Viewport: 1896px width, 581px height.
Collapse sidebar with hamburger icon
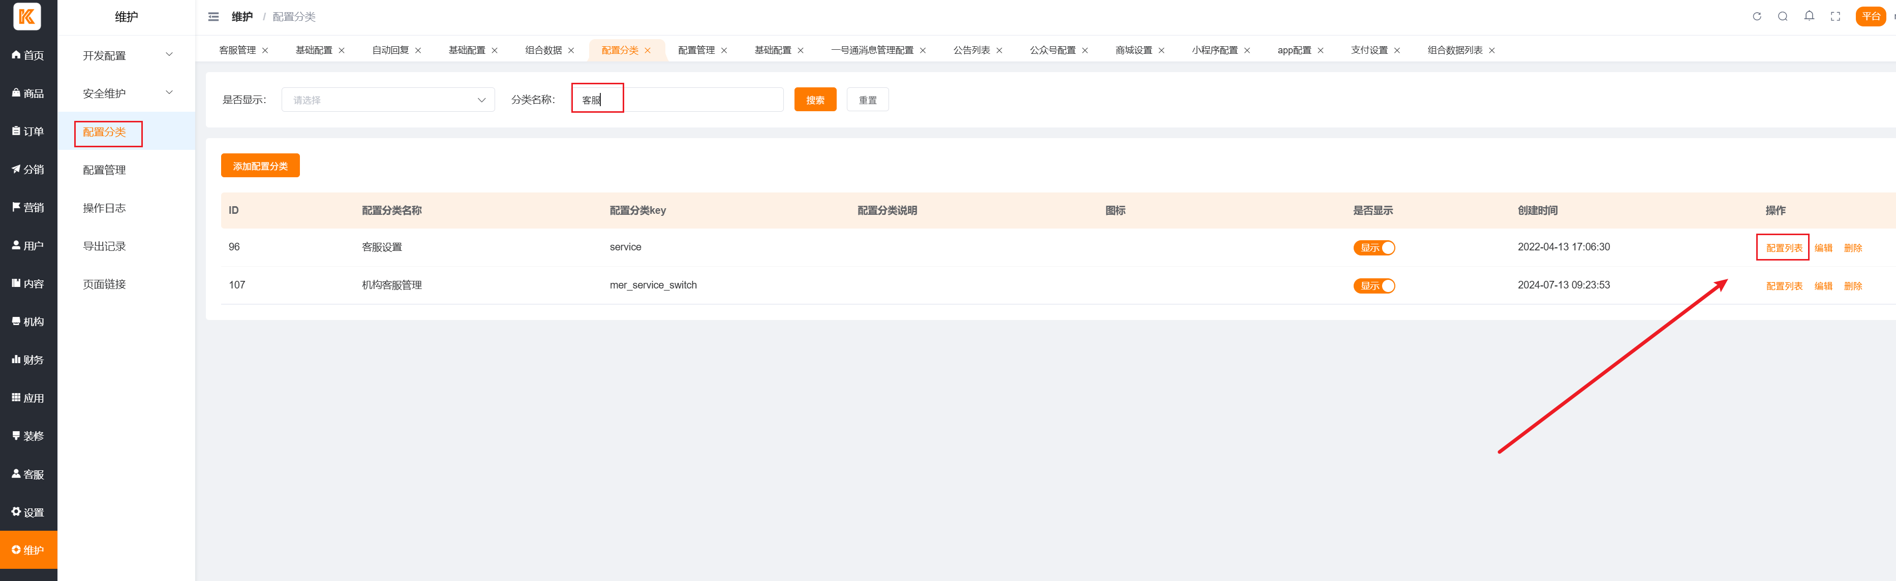point(213,16)
